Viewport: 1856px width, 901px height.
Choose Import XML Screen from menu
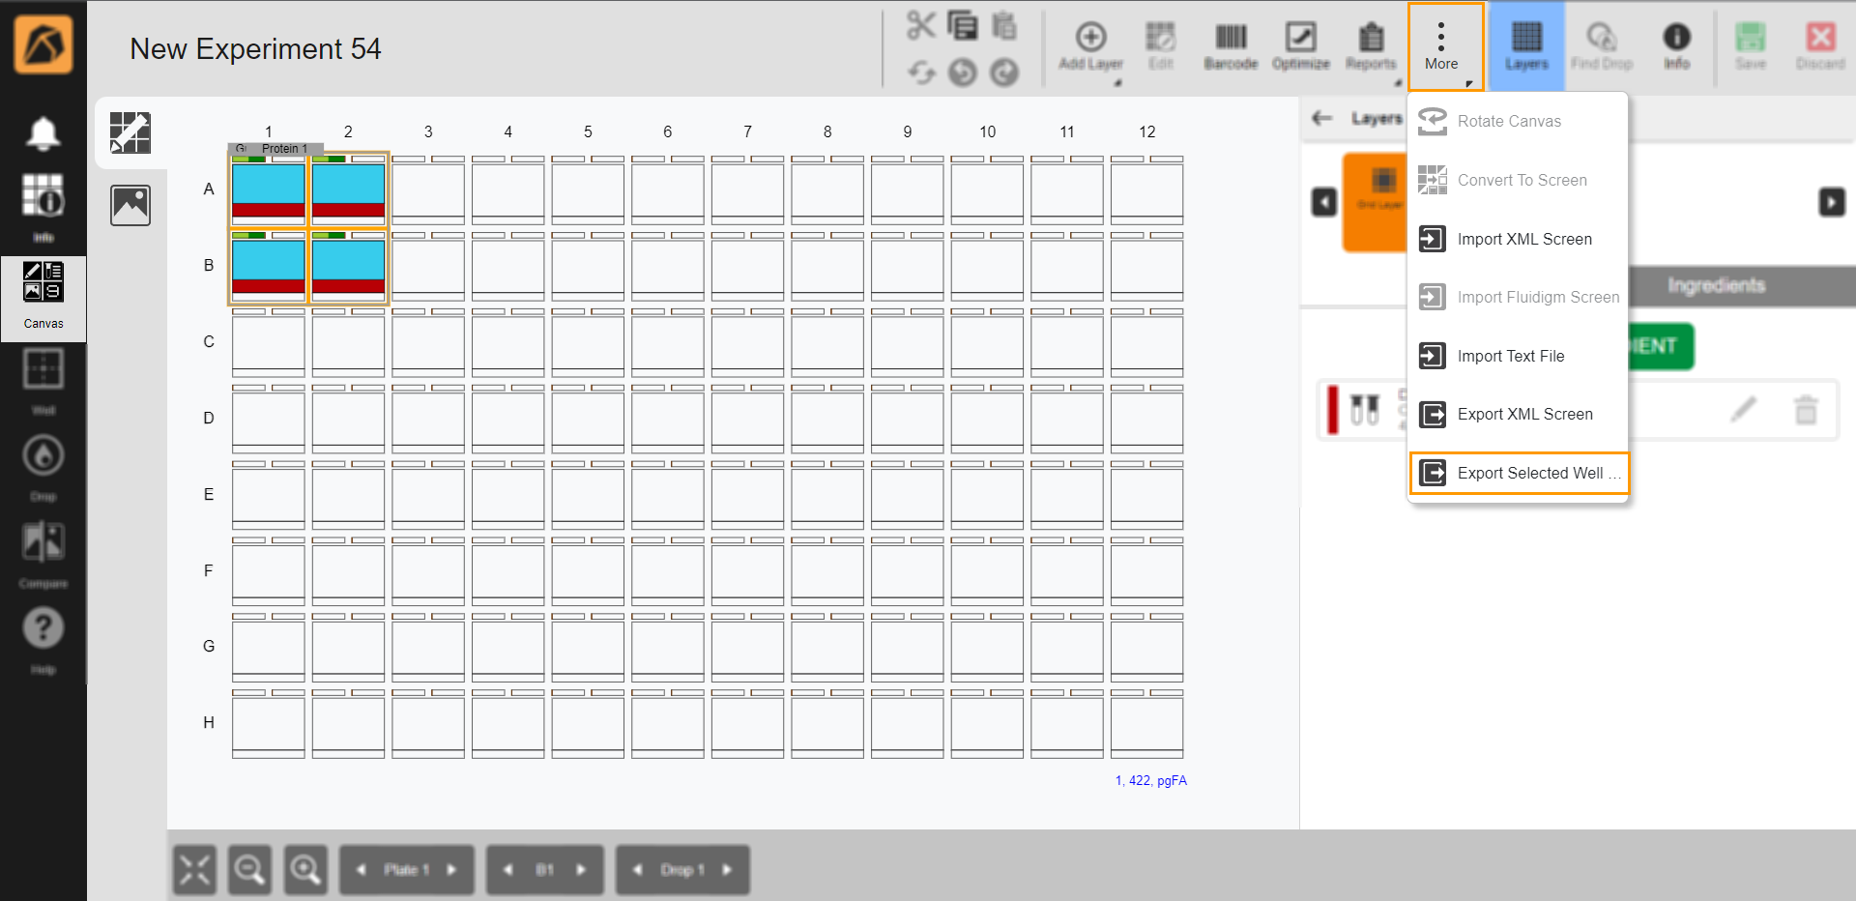point(1523,239)
